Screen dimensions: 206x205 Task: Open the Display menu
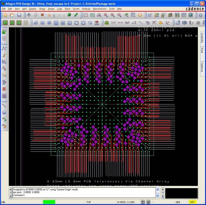pos(33,9)
